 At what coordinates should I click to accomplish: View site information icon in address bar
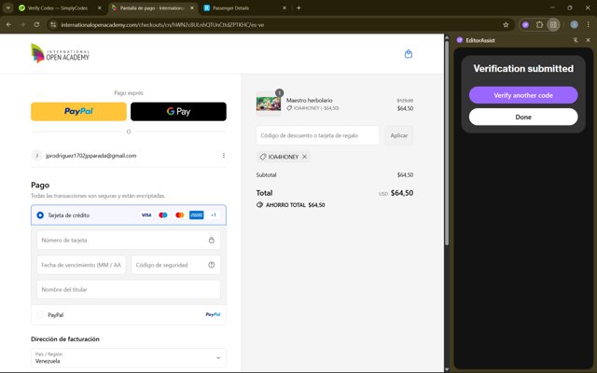coord(53,25)
